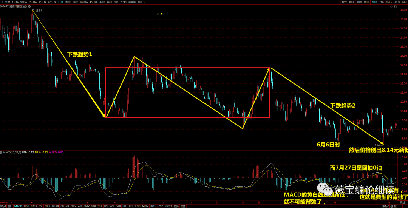
Task: Select the ROC indicator tab
Action: point(138,206)
